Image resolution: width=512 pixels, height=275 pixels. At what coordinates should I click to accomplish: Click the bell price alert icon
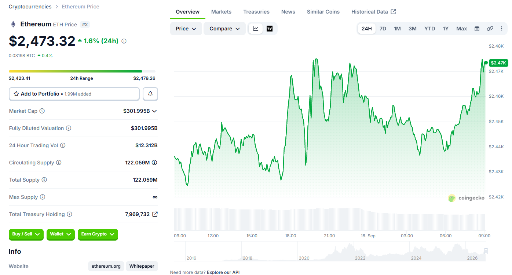coord(150,94)
